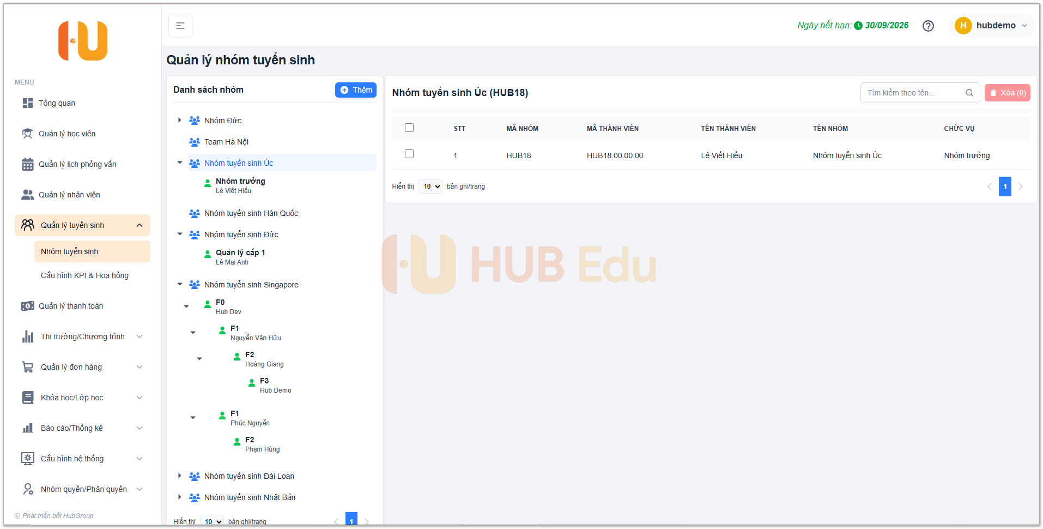Open the help question mark icon
Viewport: 1043px width, 529px height.
point(928,26)
